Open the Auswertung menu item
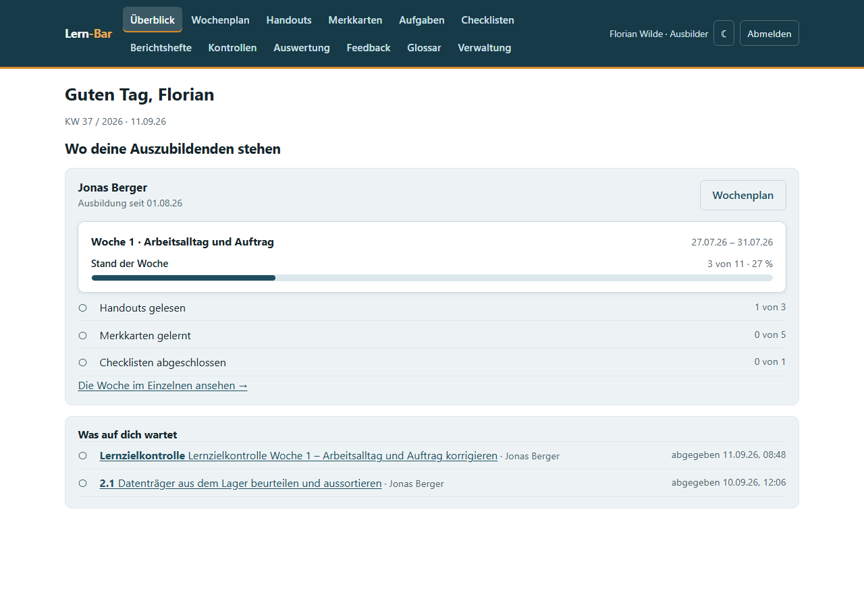The image size is (864, 607). tap(302, 47)
